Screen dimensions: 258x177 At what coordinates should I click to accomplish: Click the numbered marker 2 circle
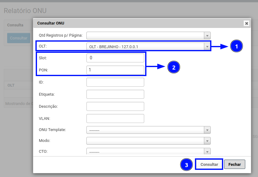point(174,67)
